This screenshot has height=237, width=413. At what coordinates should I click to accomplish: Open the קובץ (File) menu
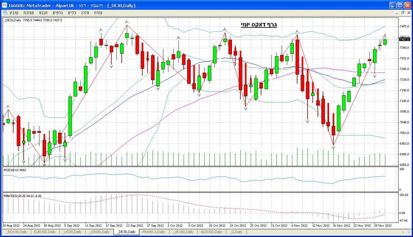point(15,13)
